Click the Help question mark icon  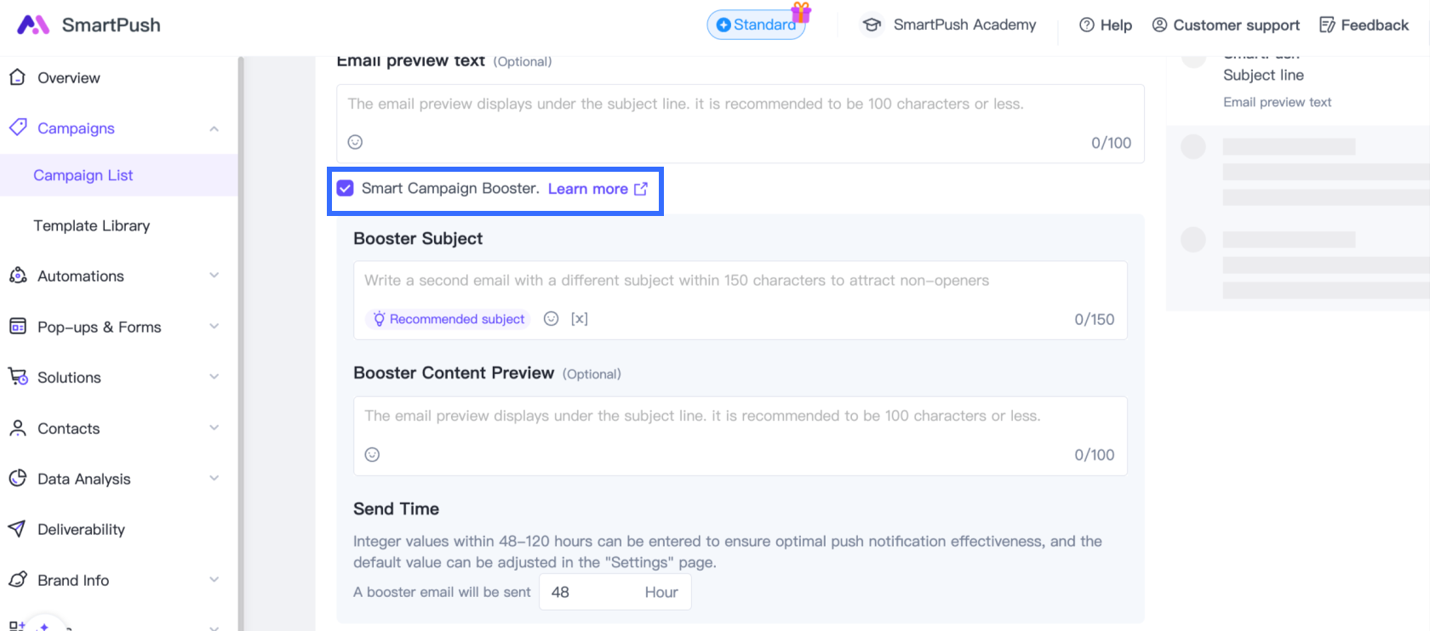(x=1087, y=26)
